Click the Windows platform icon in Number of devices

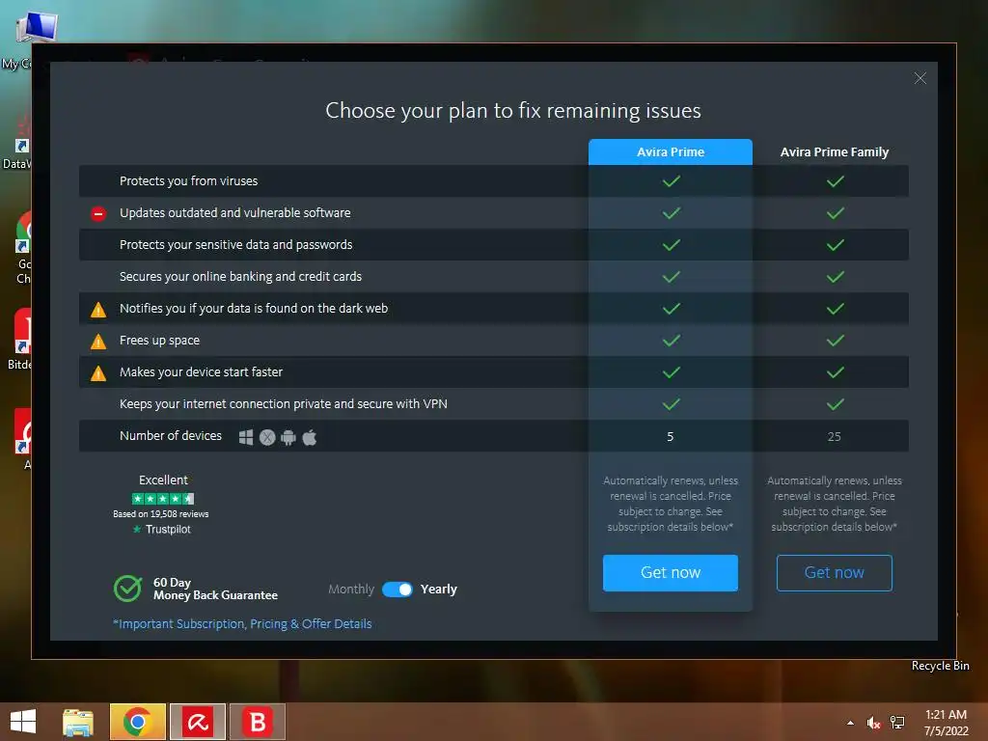click(246, 437)
